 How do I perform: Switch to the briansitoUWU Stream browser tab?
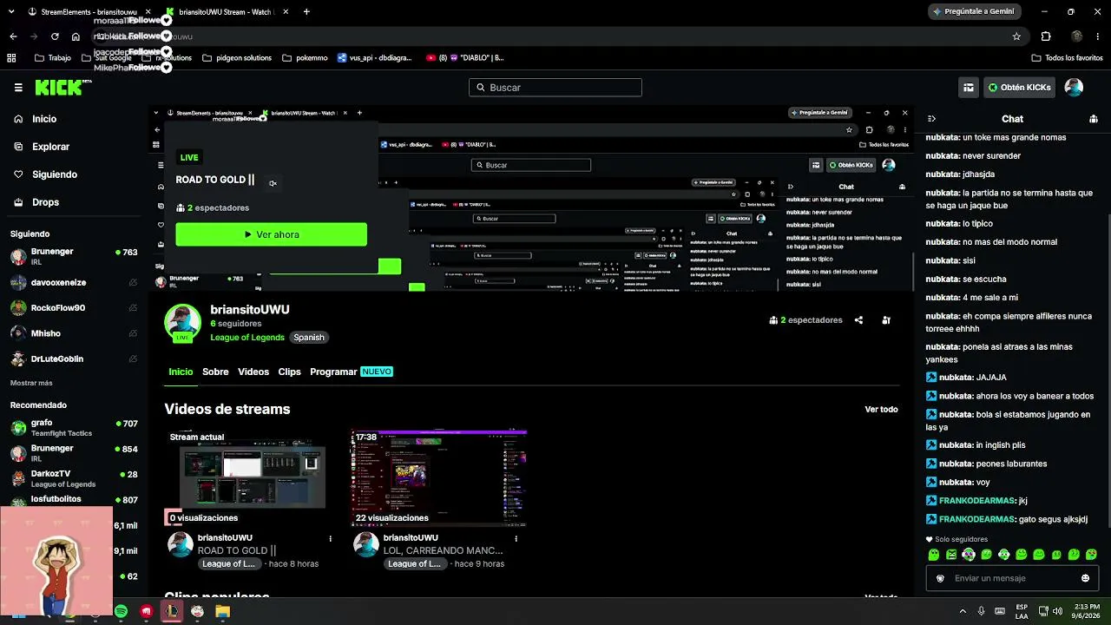226,12
